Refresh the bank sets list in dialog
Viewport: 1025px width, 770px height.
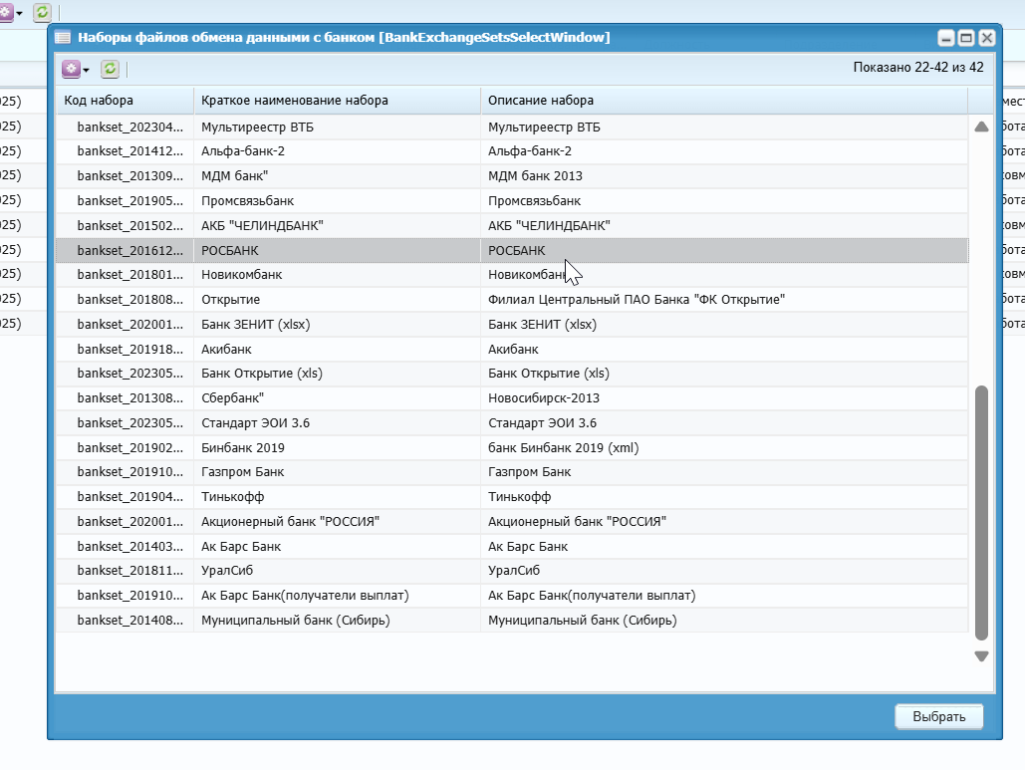pos(110,69)
